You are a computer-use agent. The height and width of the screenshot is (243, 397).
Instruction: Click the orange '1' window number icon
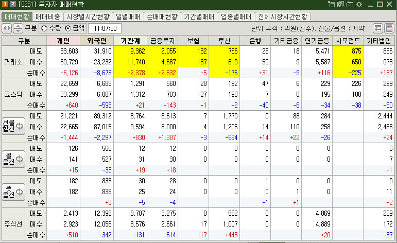tap(5, 4)
